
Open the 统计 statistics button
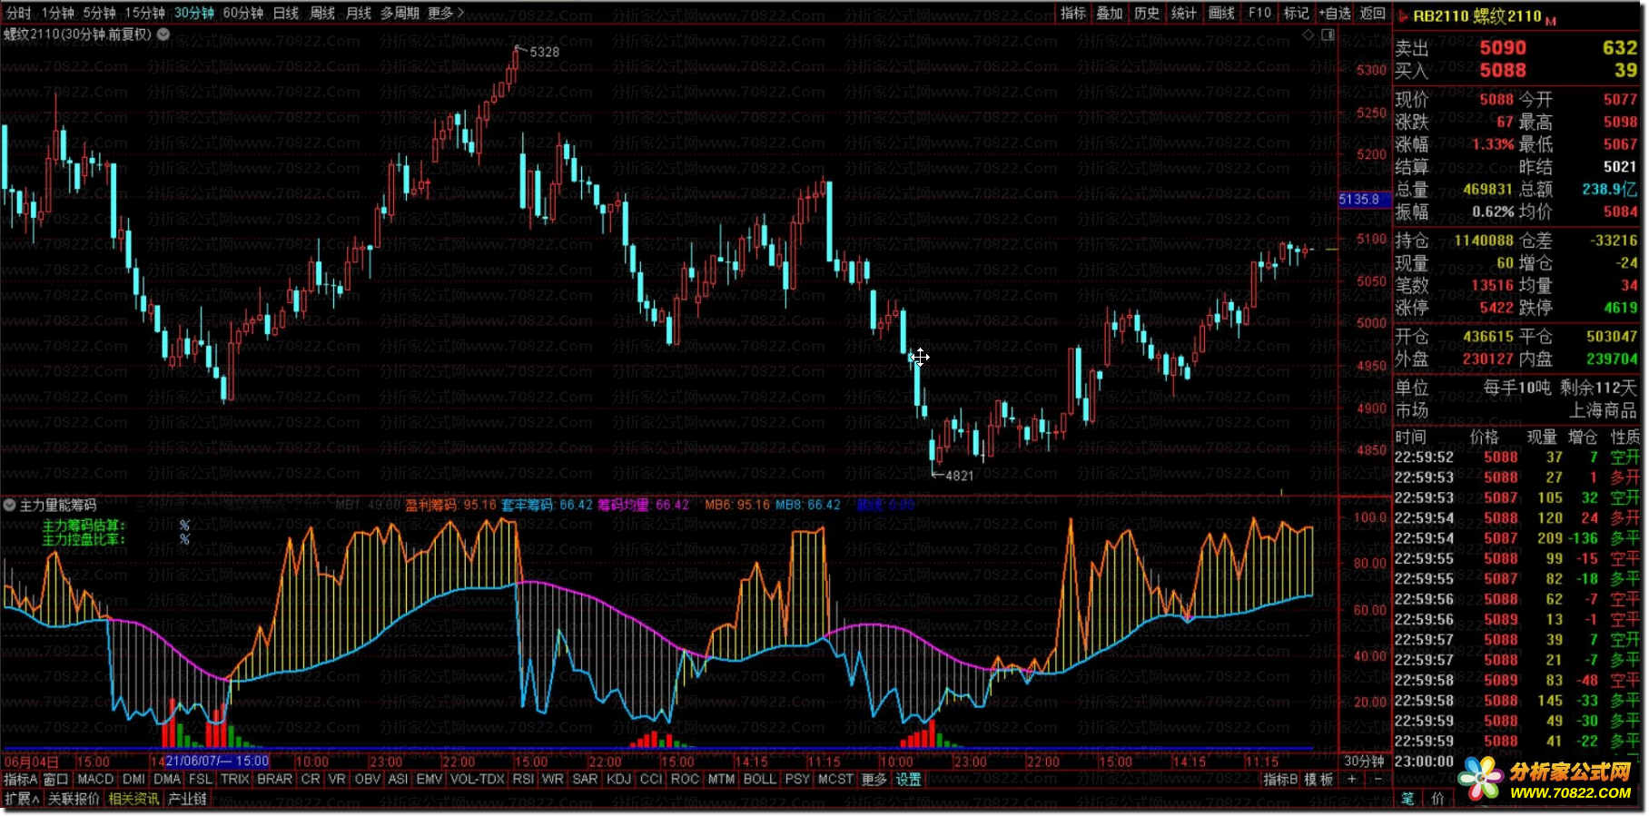[x=1184, y=13]
